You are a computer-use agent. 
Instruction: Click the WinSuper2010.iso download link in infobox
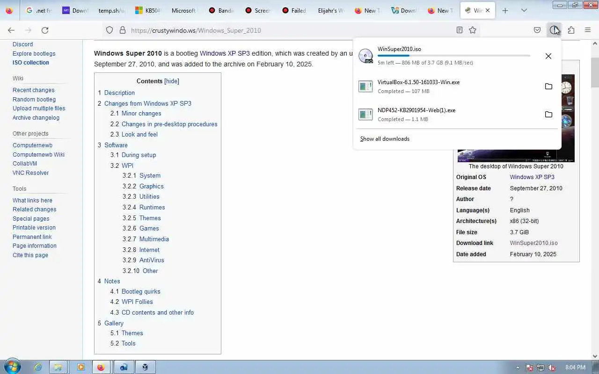(x=533, y=243)
